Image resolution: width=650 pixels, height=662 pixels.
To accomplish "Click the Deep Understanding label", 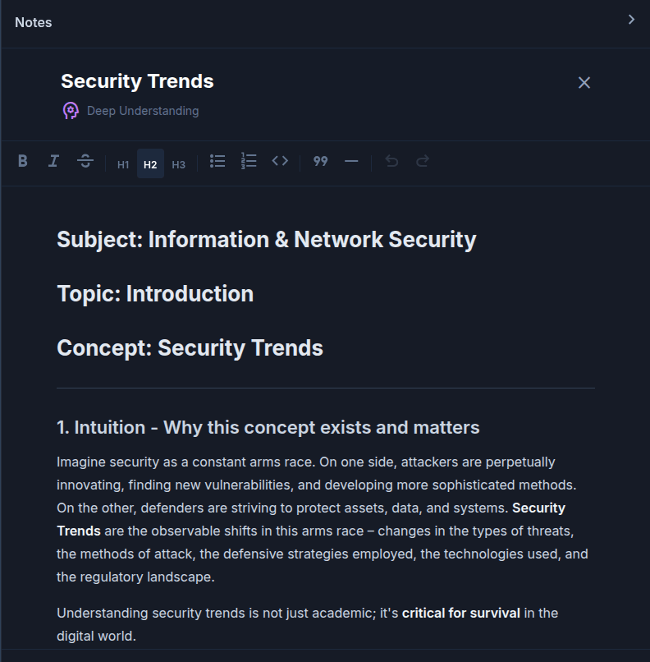I will tap(143, 111).
